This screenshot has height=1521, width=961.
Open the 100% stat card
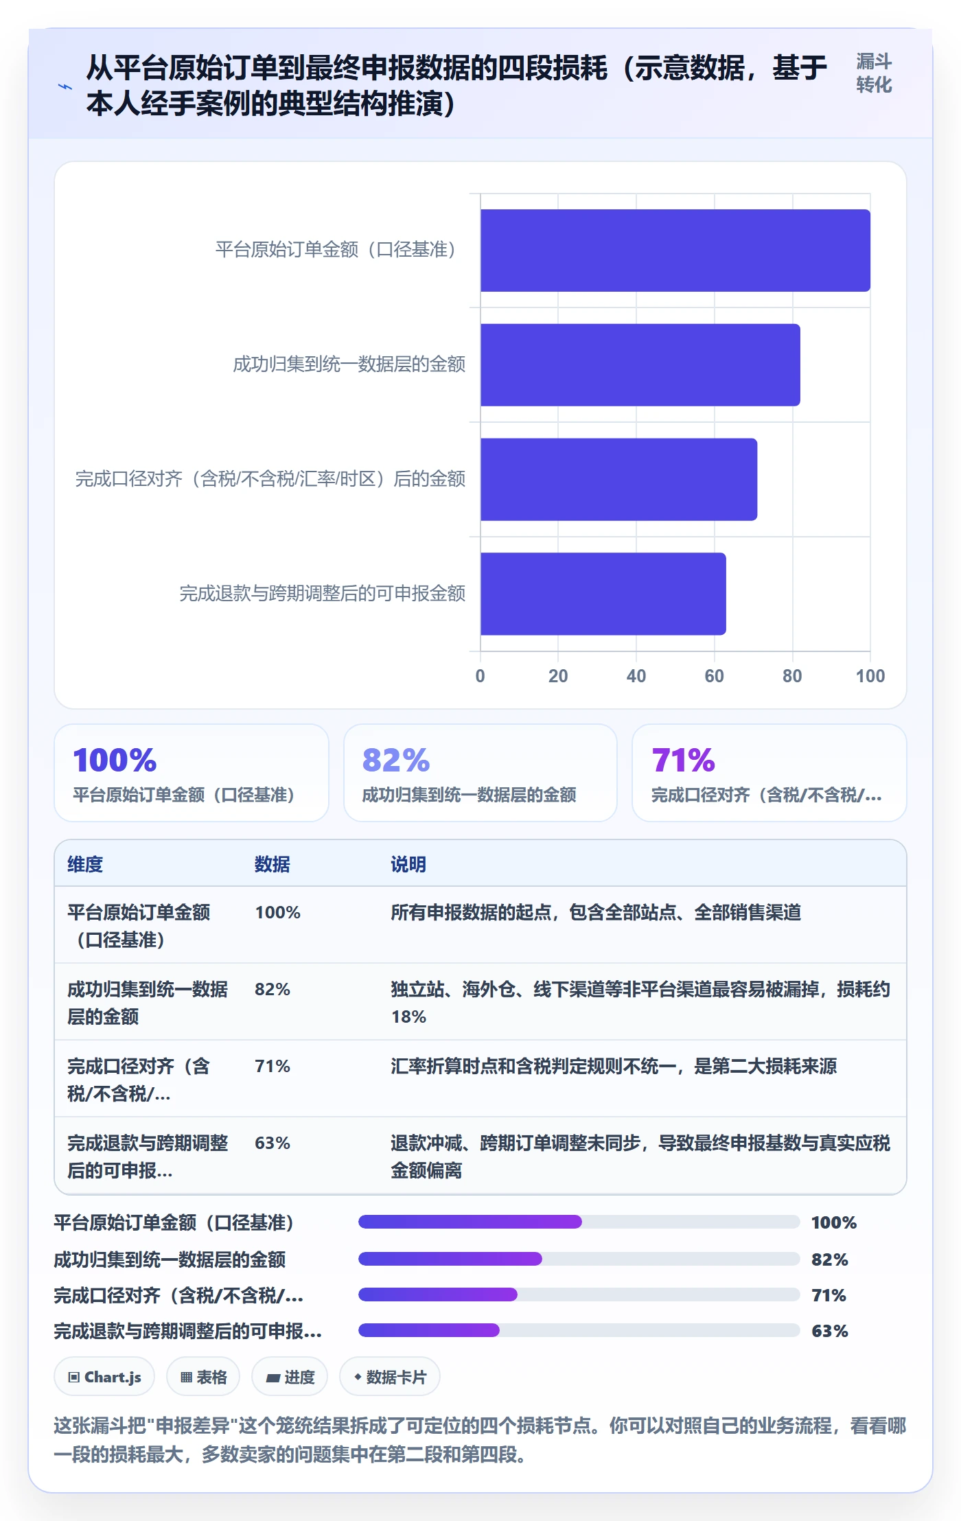tap(192, 773)
